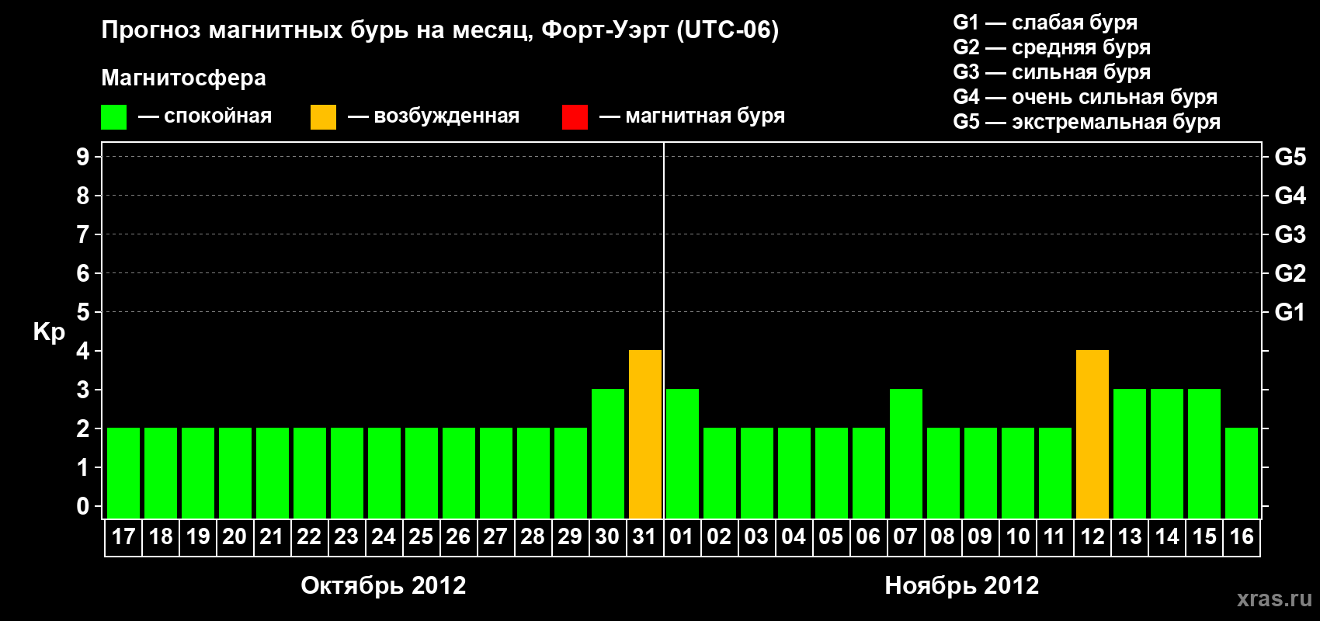Click the red 'магнитная буря' legend swatch

[575, 117]
